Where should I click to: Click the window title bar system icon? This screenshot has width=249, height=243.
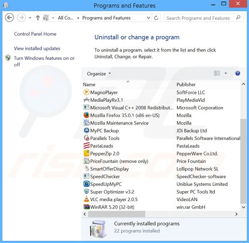pyautogui.click(x=6, y=5)
